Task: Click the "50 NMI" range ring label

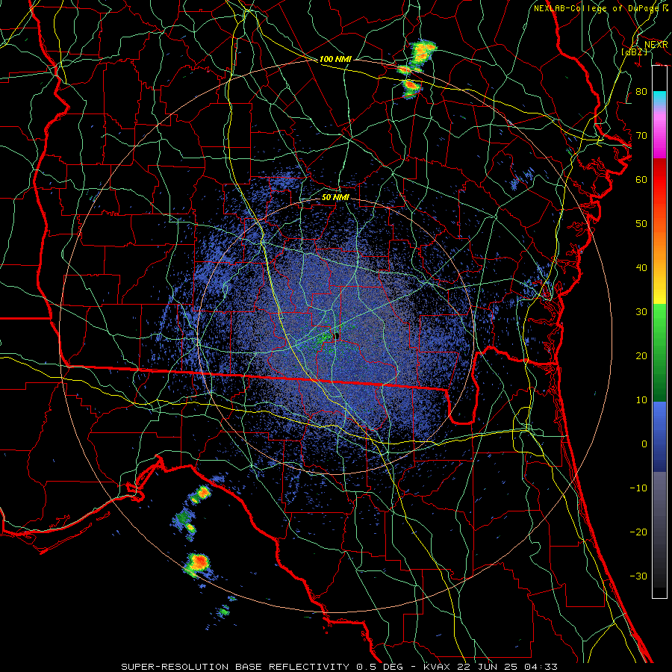Action: pos(335,197)
